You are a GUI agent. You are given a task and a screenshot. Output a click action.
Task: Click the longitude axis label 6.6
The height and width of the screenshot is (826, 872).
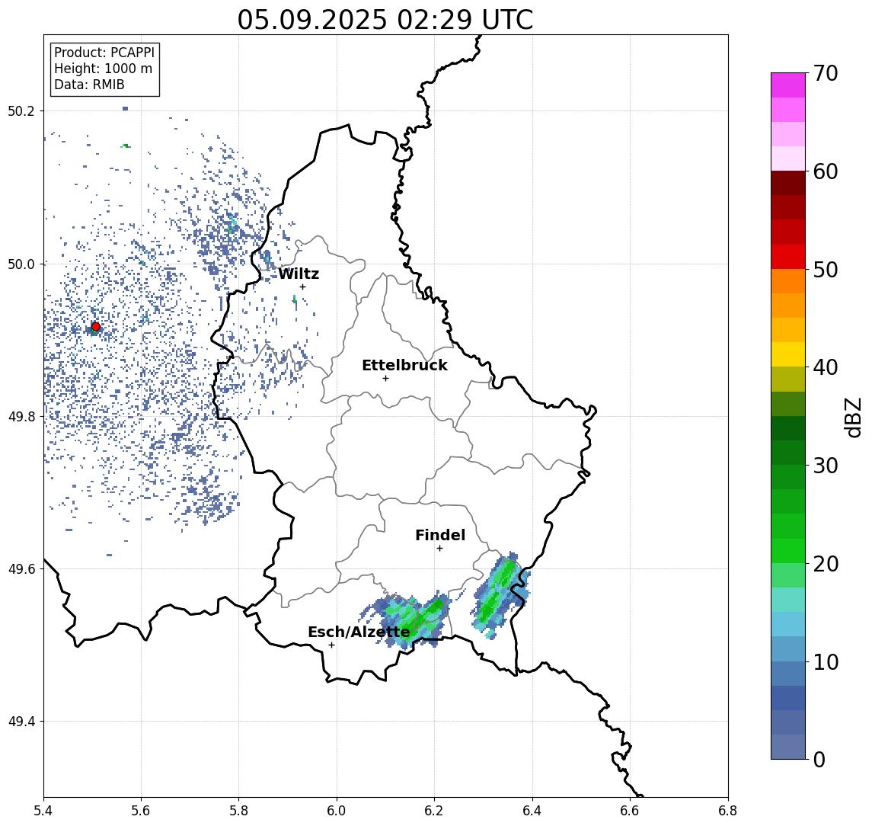click(630, 811)
